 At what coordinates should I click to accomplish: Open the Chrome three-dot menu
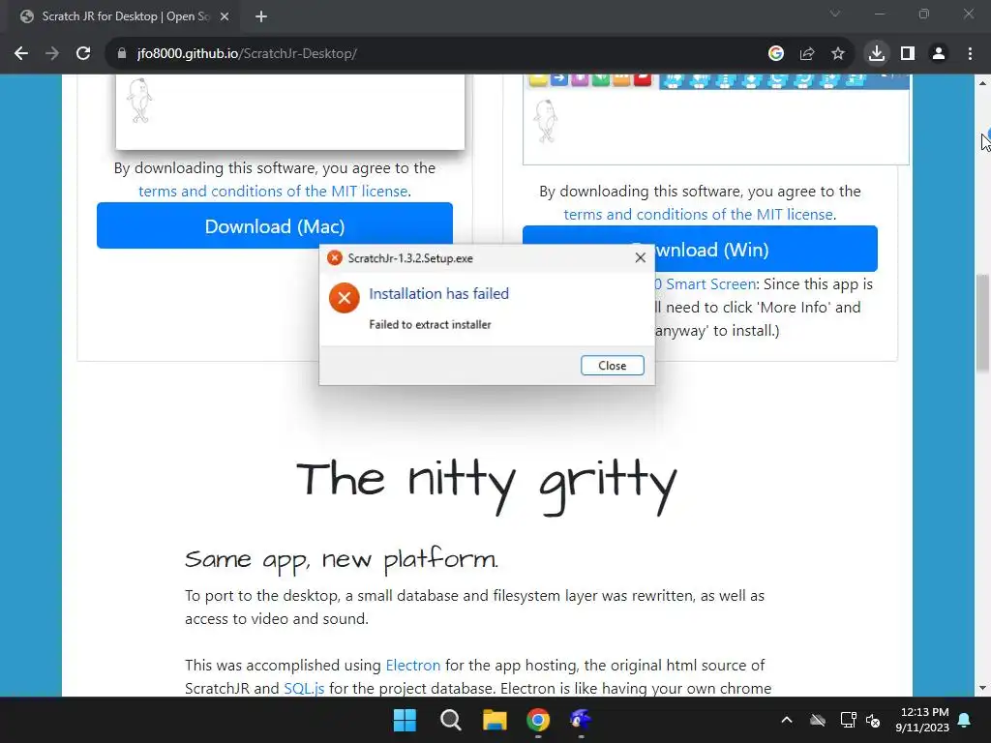970,54
